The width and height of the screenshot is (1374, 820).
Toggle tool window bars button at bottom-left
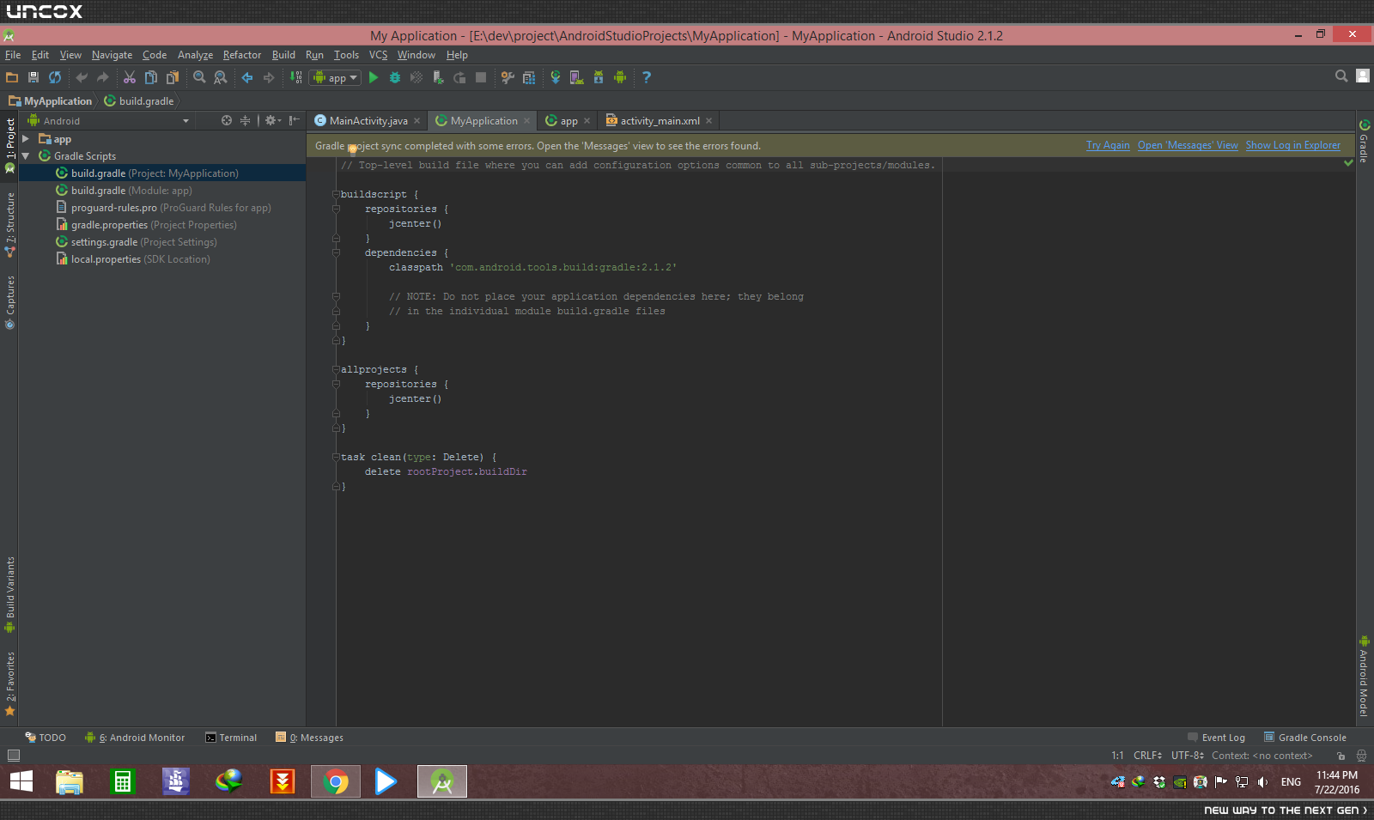pos(13,756)
